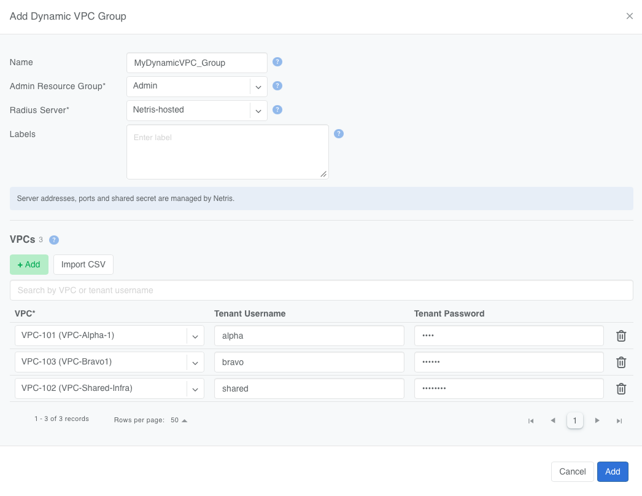642x496 pixels.
Task: Click the help icon beside VPCs heading
Action: pyautogui.click(x=54, y=240)
